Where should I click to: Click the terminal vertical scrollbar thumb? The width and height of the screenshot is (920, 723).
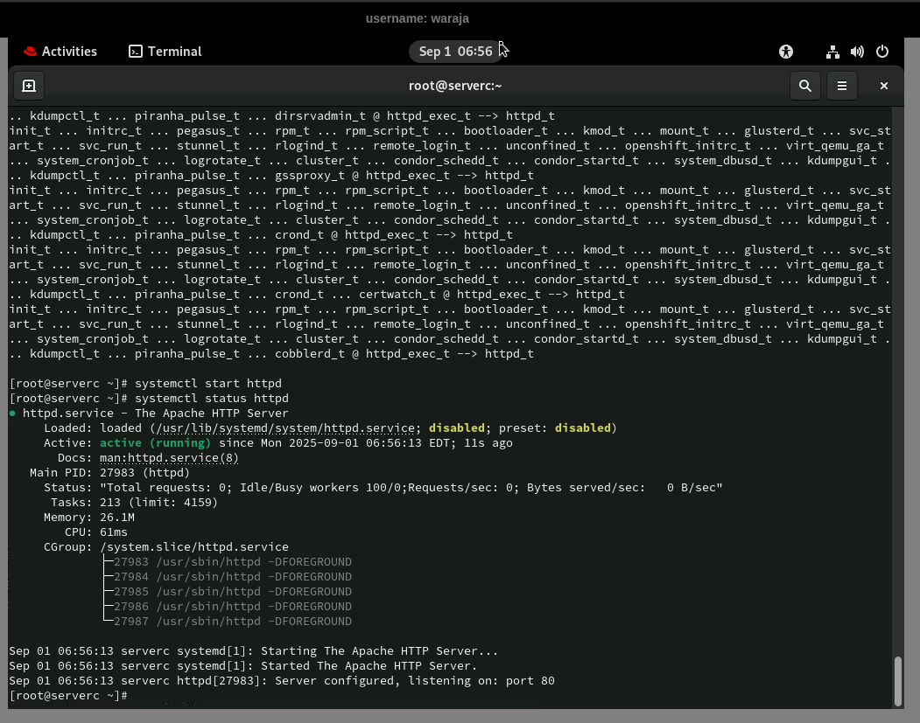[x=897, y=681]
